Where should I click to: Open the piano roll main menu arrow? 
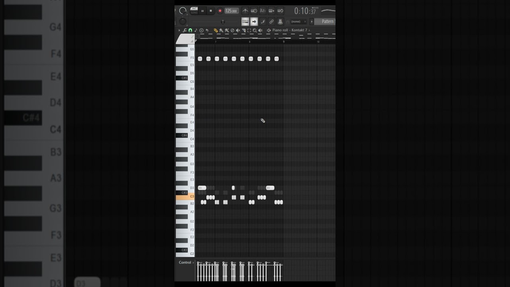point(179,30)
